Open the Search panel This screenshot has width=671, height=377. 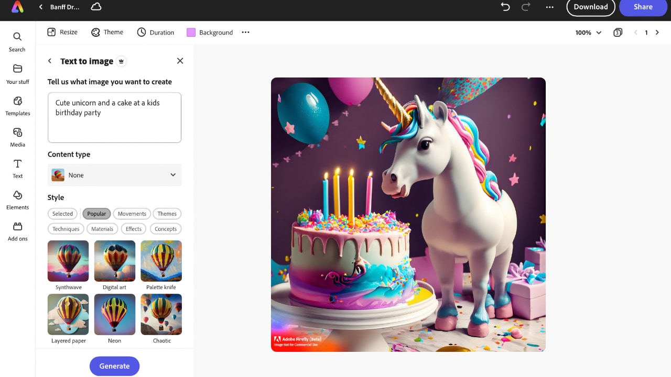click(17, 41)
